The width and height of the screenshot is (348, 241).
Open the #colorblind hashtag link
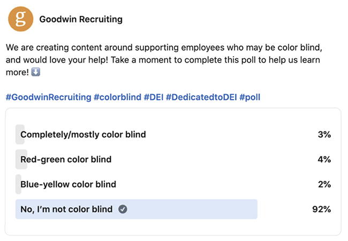point(117,97)
